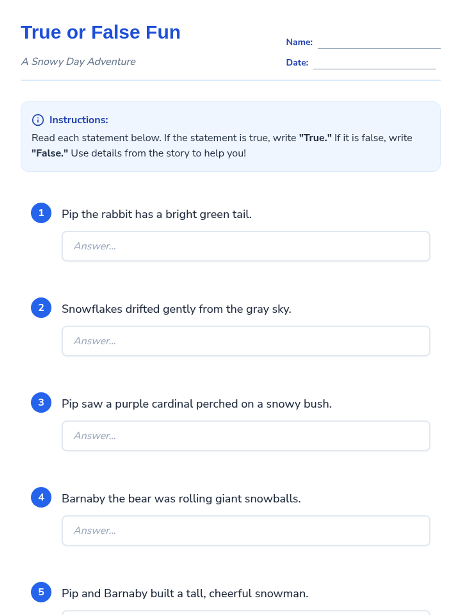Click the statement about the purple cardinal
Viewport: 461px width, 615px height.
click(197, 404)
